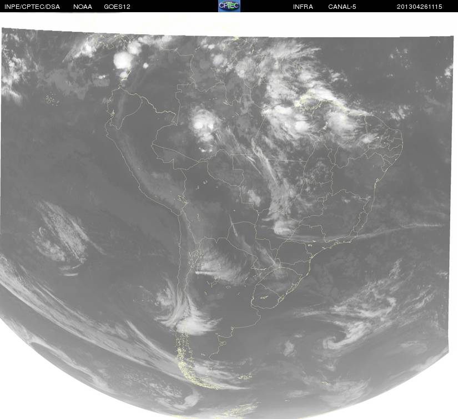Click the CPTEC logo in header
Screen dimensions: 458x419
coord(229,6)
